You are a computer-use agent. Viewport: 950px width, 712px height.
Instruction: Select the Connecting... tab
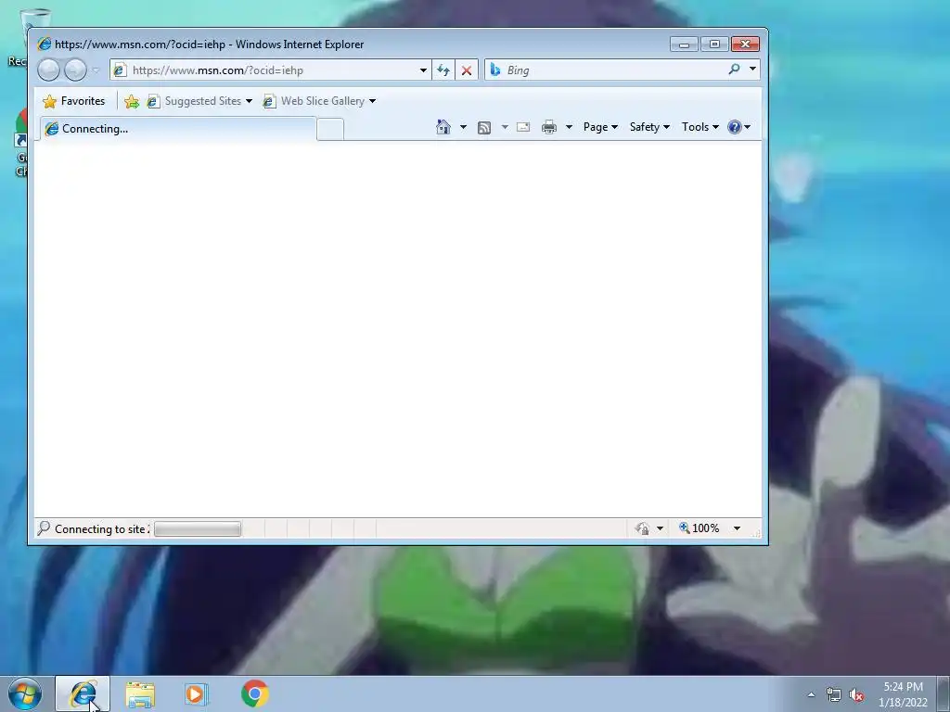coord(177,129)
